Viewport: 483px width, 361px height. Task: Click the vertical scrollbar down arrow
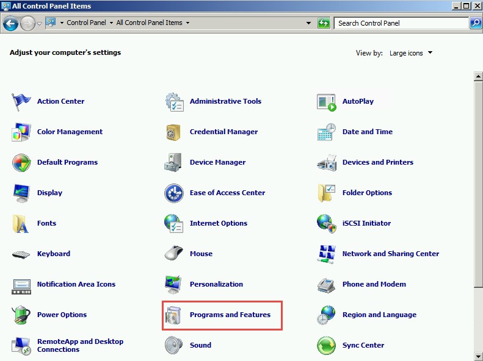click(x=479, y=356)
